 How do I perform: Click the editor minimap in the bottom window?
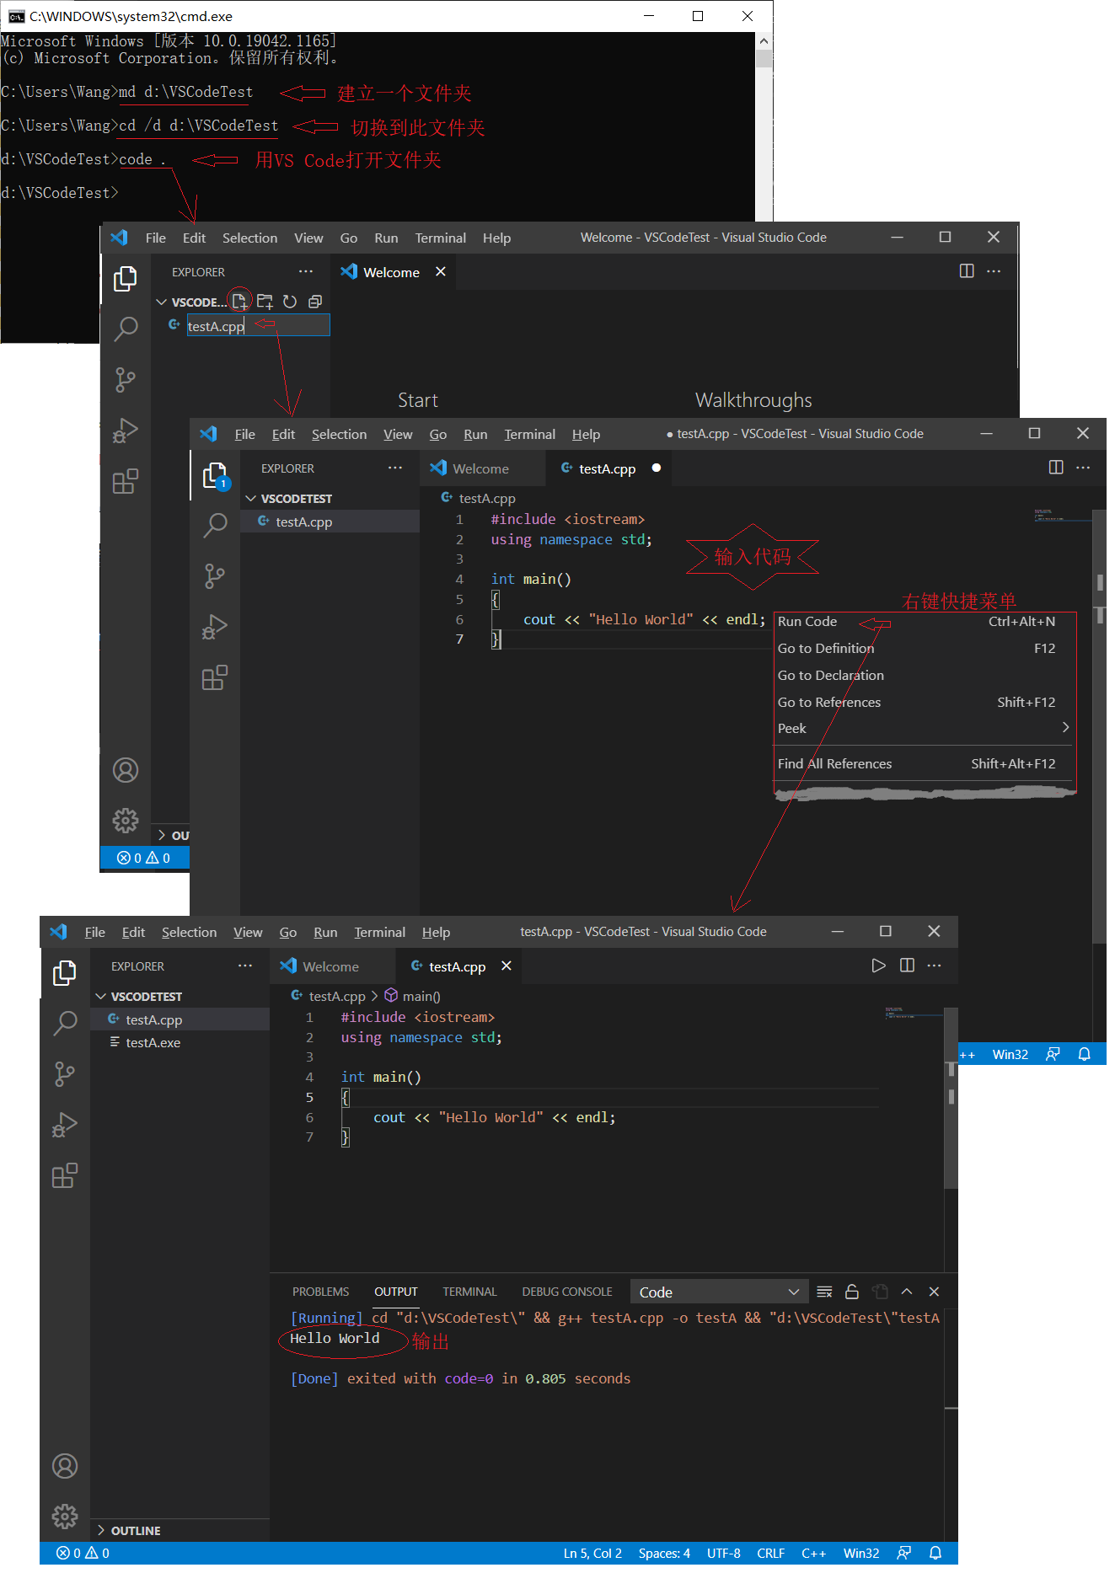(x=914, y=1013)
